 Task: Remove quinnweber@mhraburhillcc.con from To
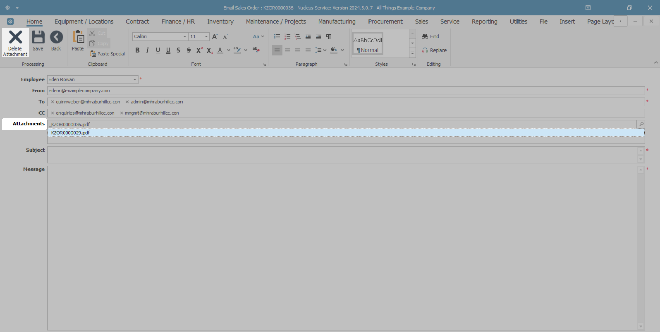(52, 102)
